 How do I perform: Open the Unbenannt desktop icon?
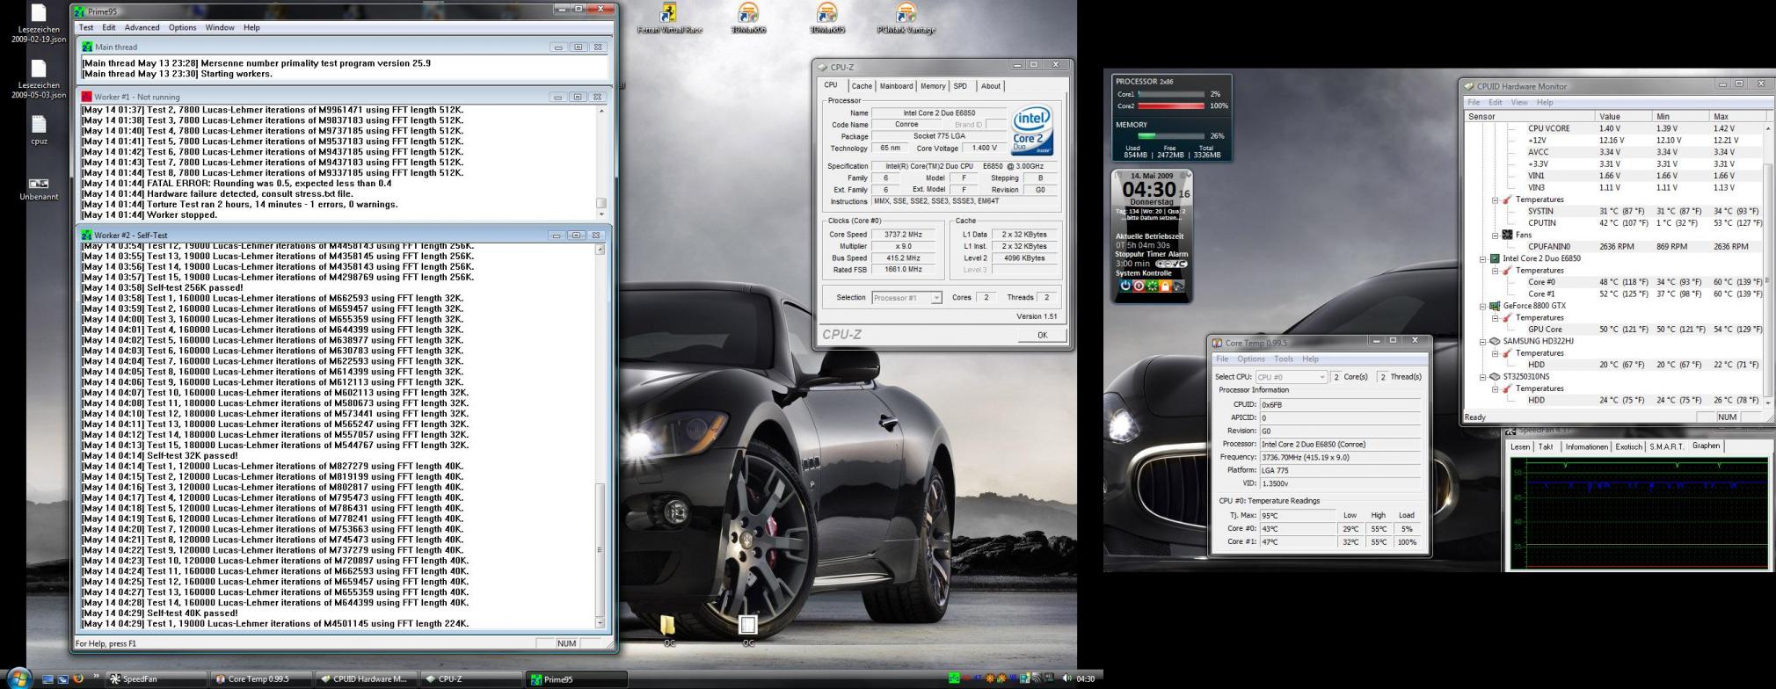(39, 184)
